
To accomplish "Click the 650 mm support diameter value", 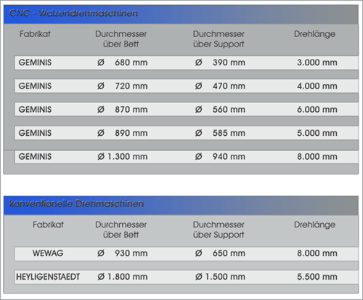I will pyautogui.click(x=229, y=254).
